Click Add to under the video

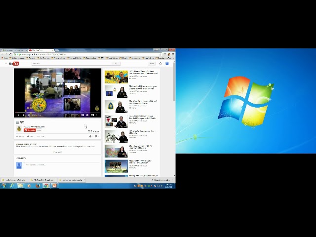coord(20,136)
